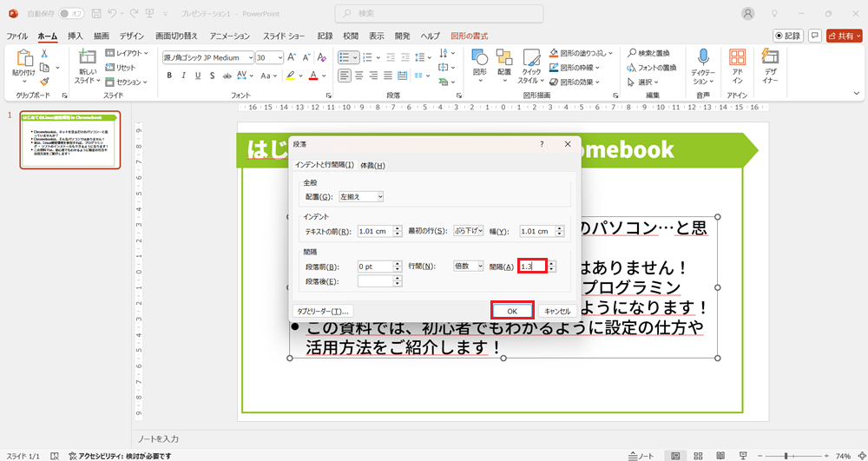Click red font color A button
Image resolution: width=868 pixels, height=461 pixels.
tap(313, 76)
